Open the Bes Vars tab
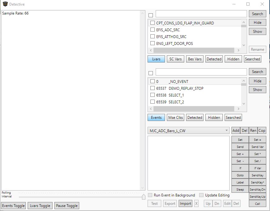This screenshot has height=211, width=270. tap(195, 59)
